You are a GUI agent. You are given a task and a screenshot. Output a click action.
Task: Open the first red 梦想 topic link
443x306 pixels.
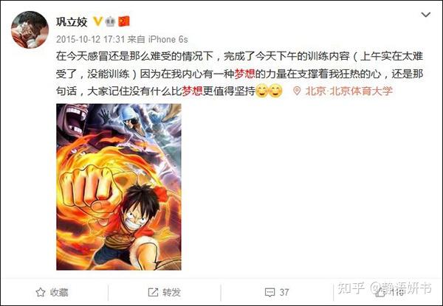point(244,74)
